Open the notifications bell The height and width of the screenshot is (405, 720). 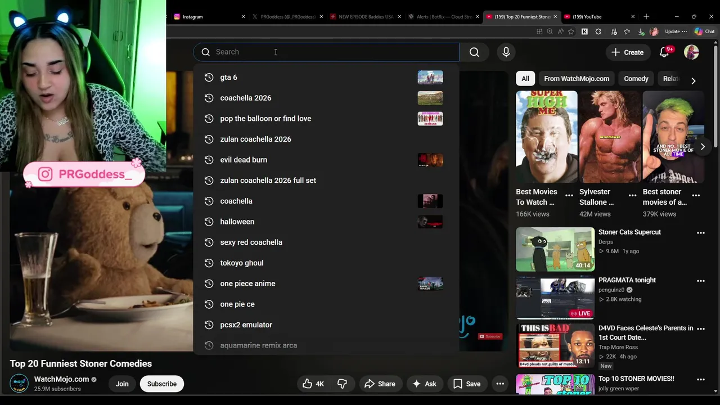click(664, 52)
